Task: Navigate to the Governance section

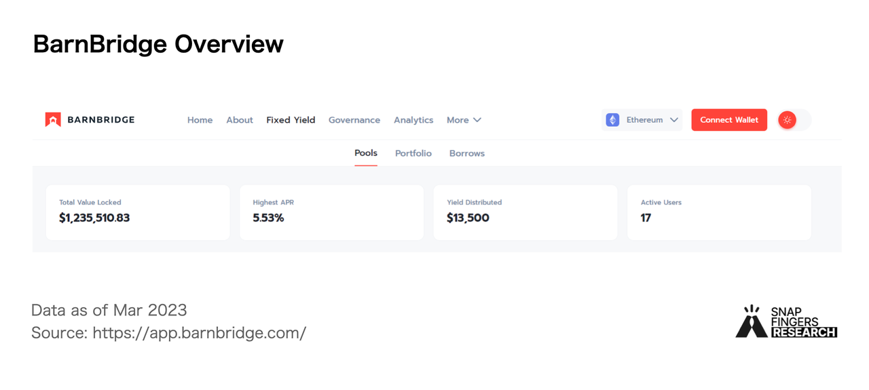Action: [x=354, y=120]
